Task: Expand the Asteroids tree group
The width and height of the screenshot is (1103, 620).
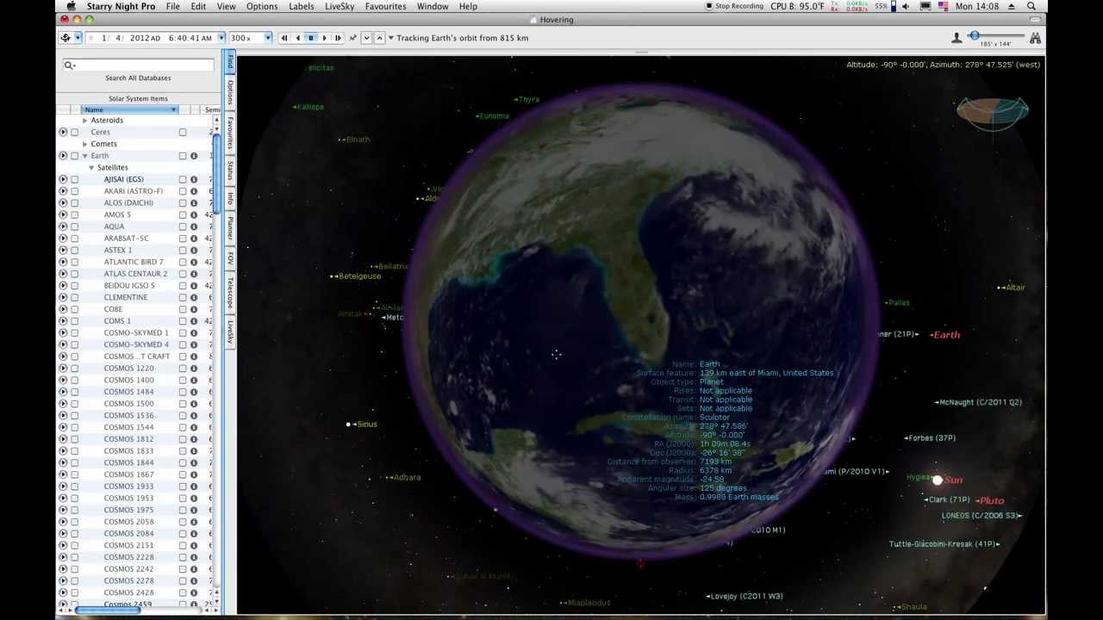Action: tap(85, 121)
